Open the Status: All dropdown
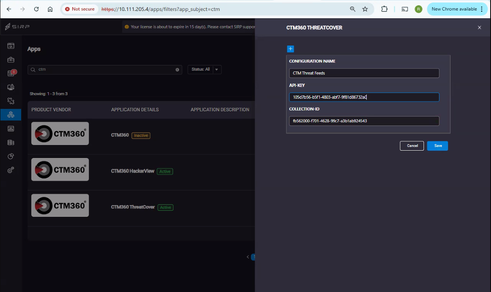 click(204, 69)
